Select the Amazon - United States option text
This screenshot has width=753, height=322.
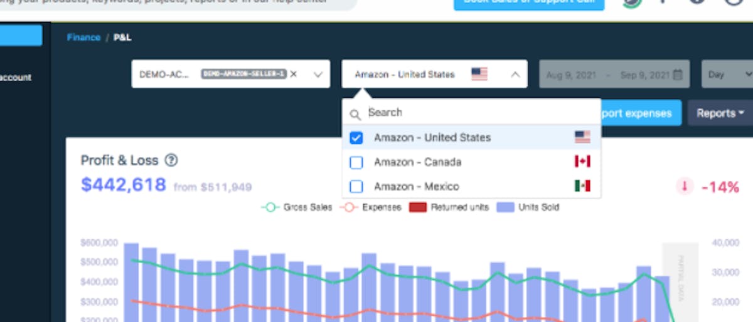432,138
